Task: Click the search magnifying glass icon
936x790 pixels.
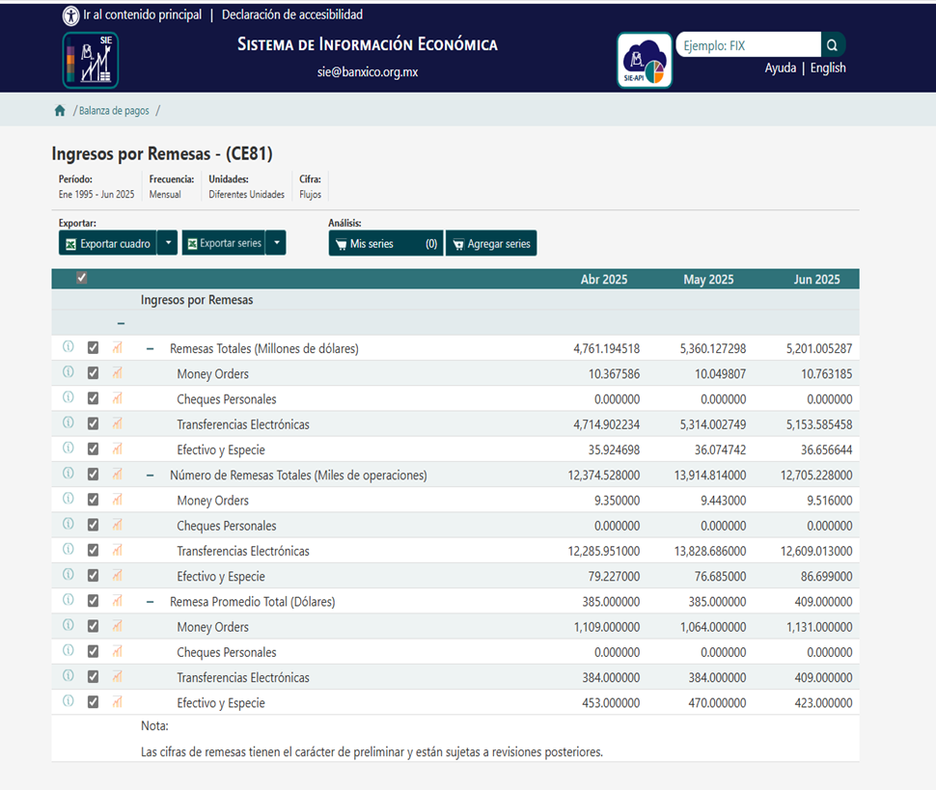Action: coord(833,45)
